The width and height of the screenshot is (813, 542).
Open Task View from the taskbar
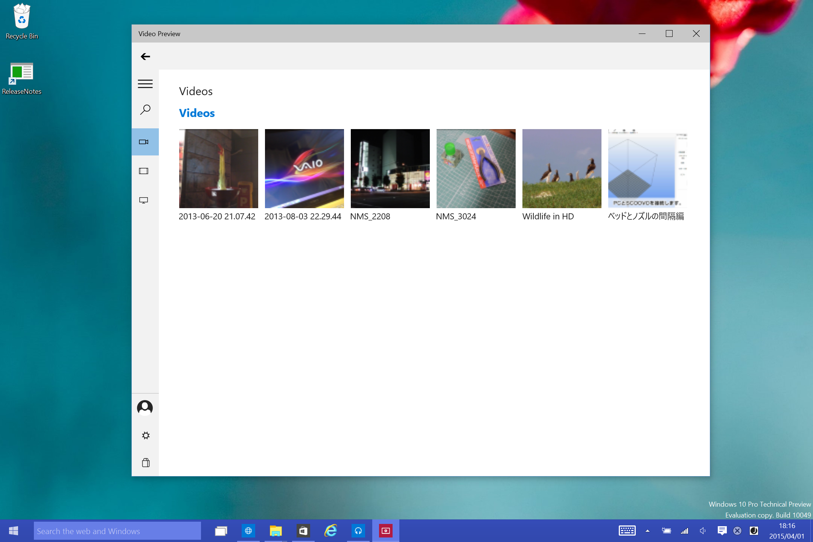coord(221,531)
